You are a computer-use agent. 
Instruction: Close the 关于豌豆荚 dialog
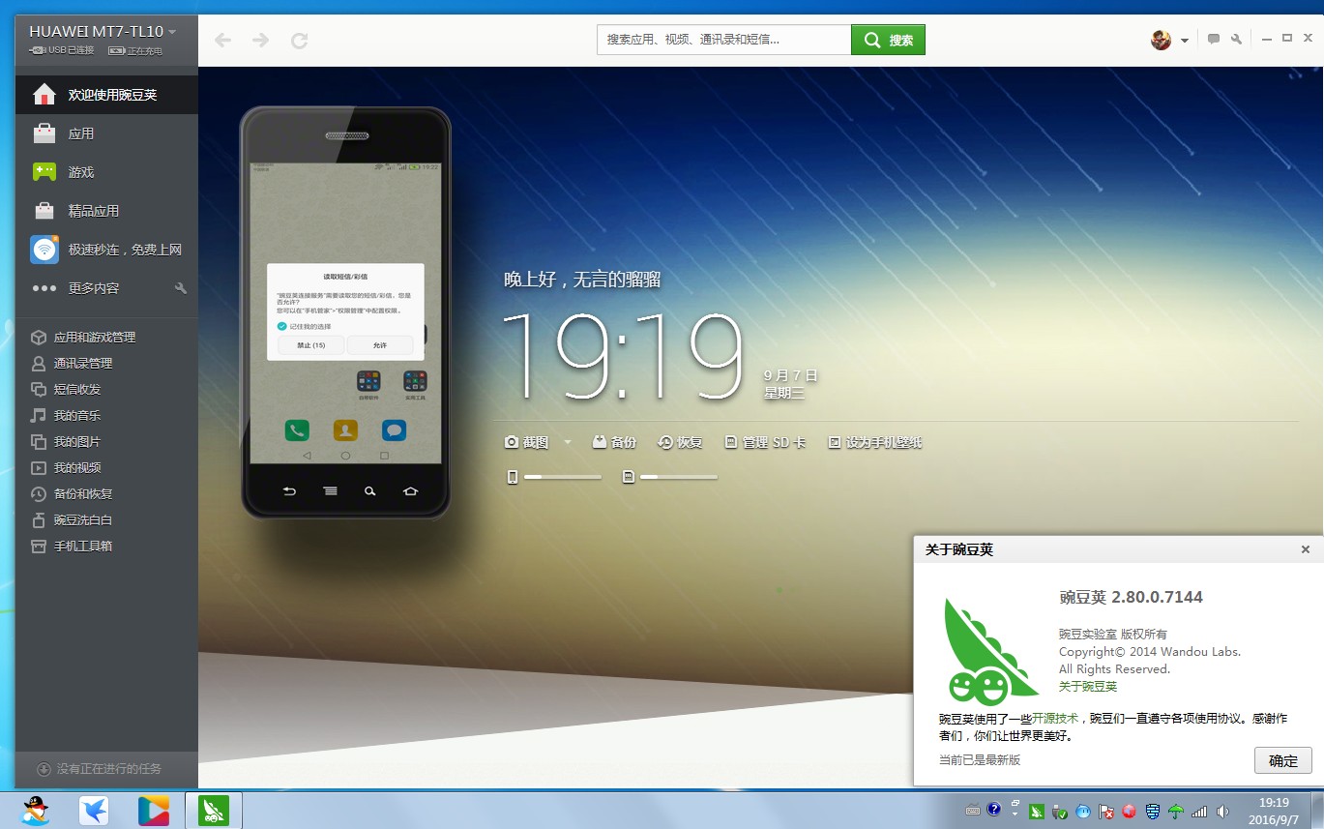coord(1305,549)
